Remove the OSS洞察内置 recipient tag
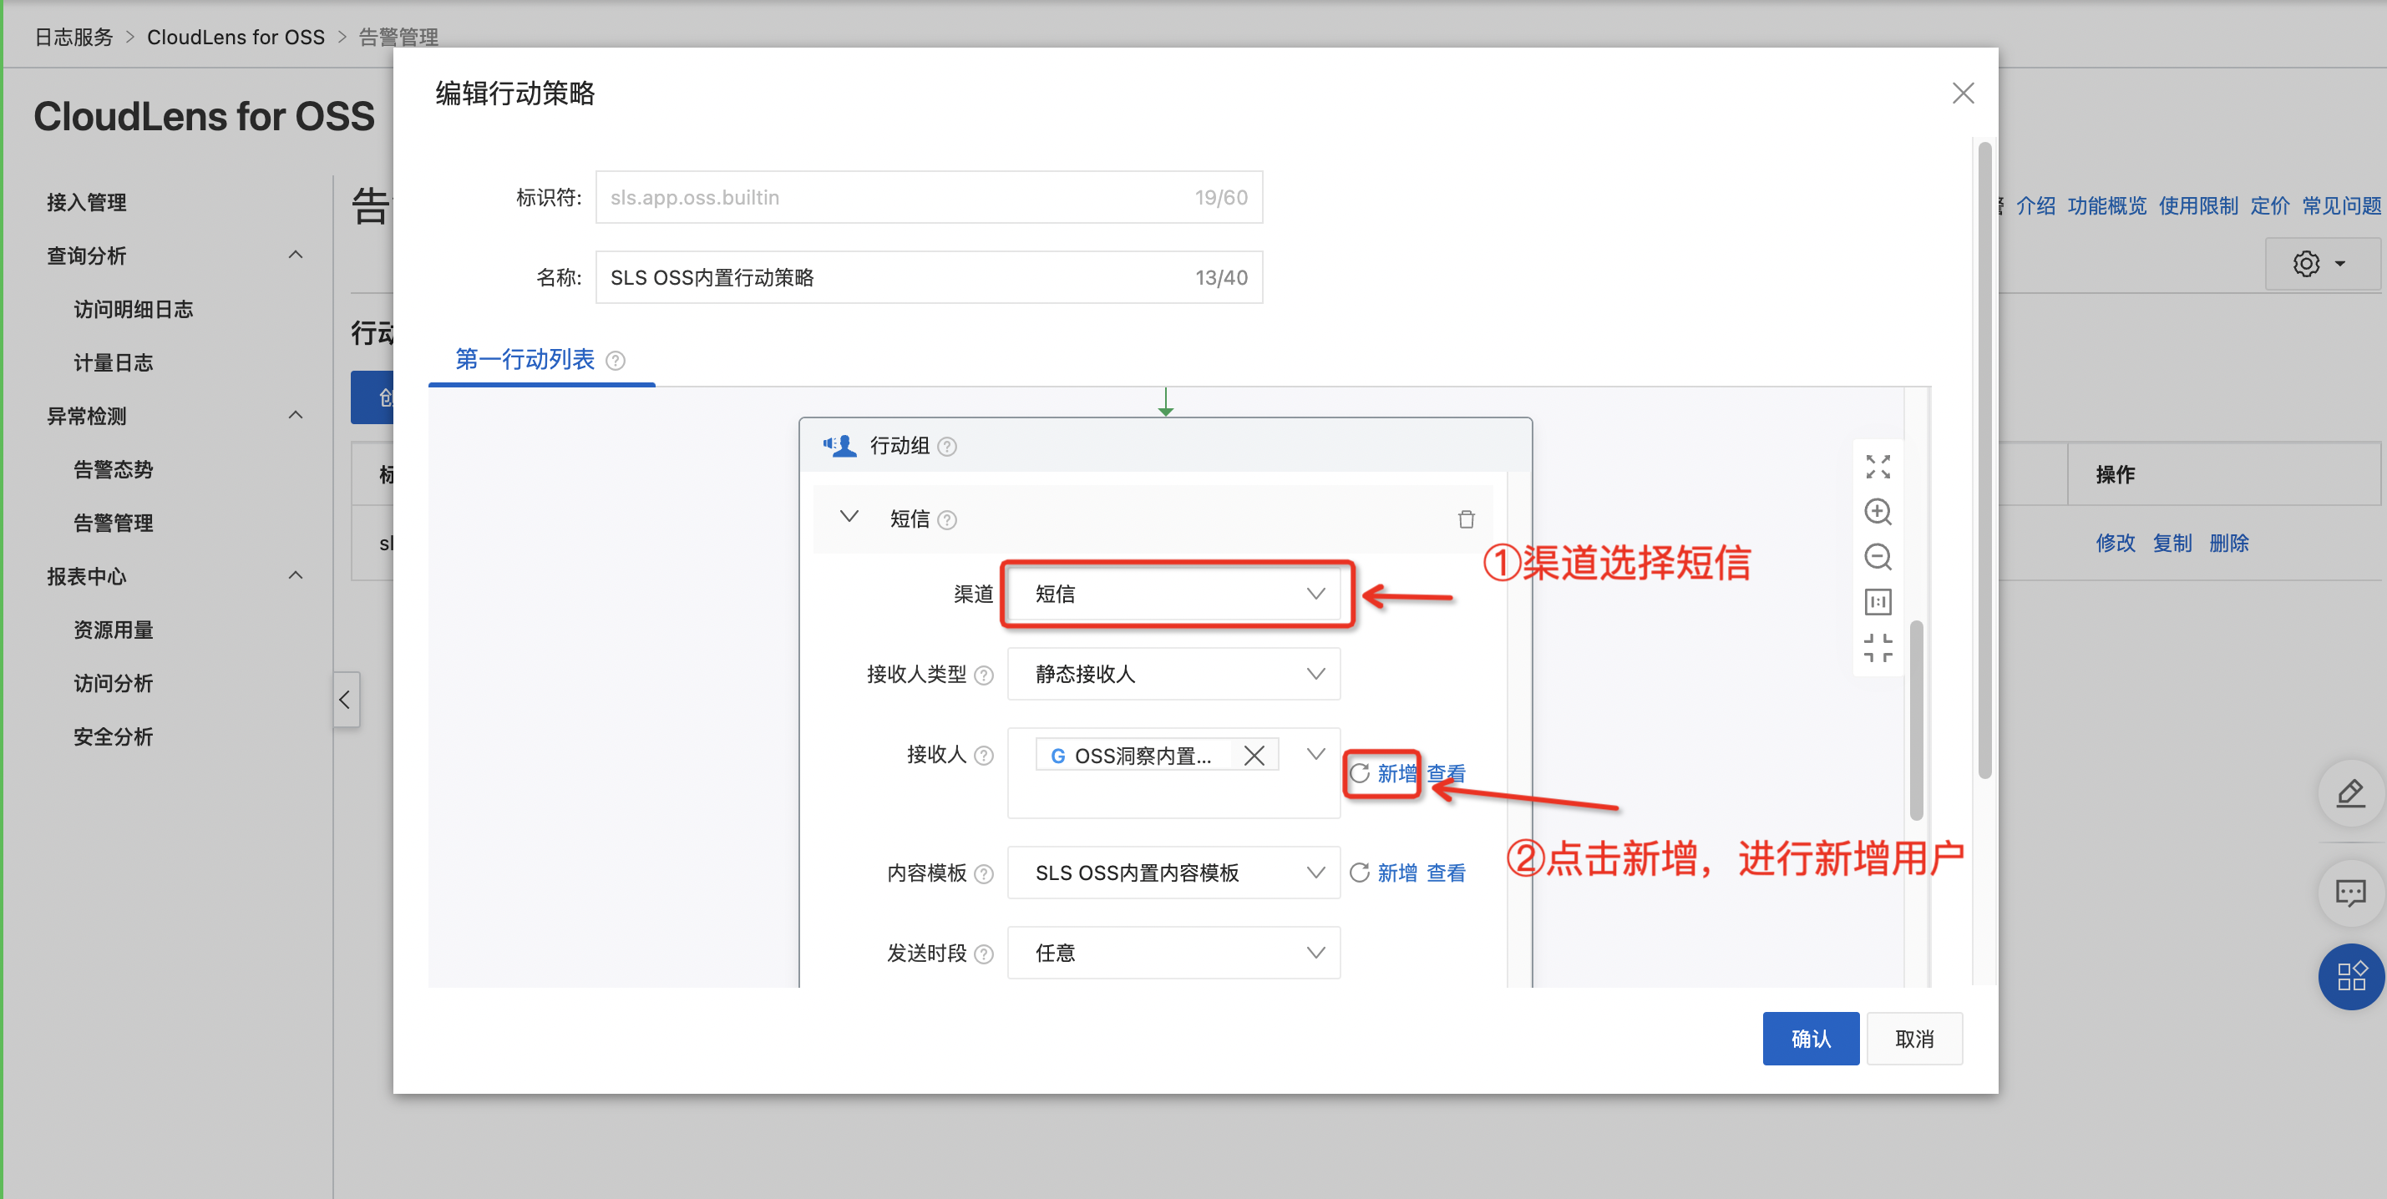The height and width of the screenshot is (1199, 2387). 1254,755
